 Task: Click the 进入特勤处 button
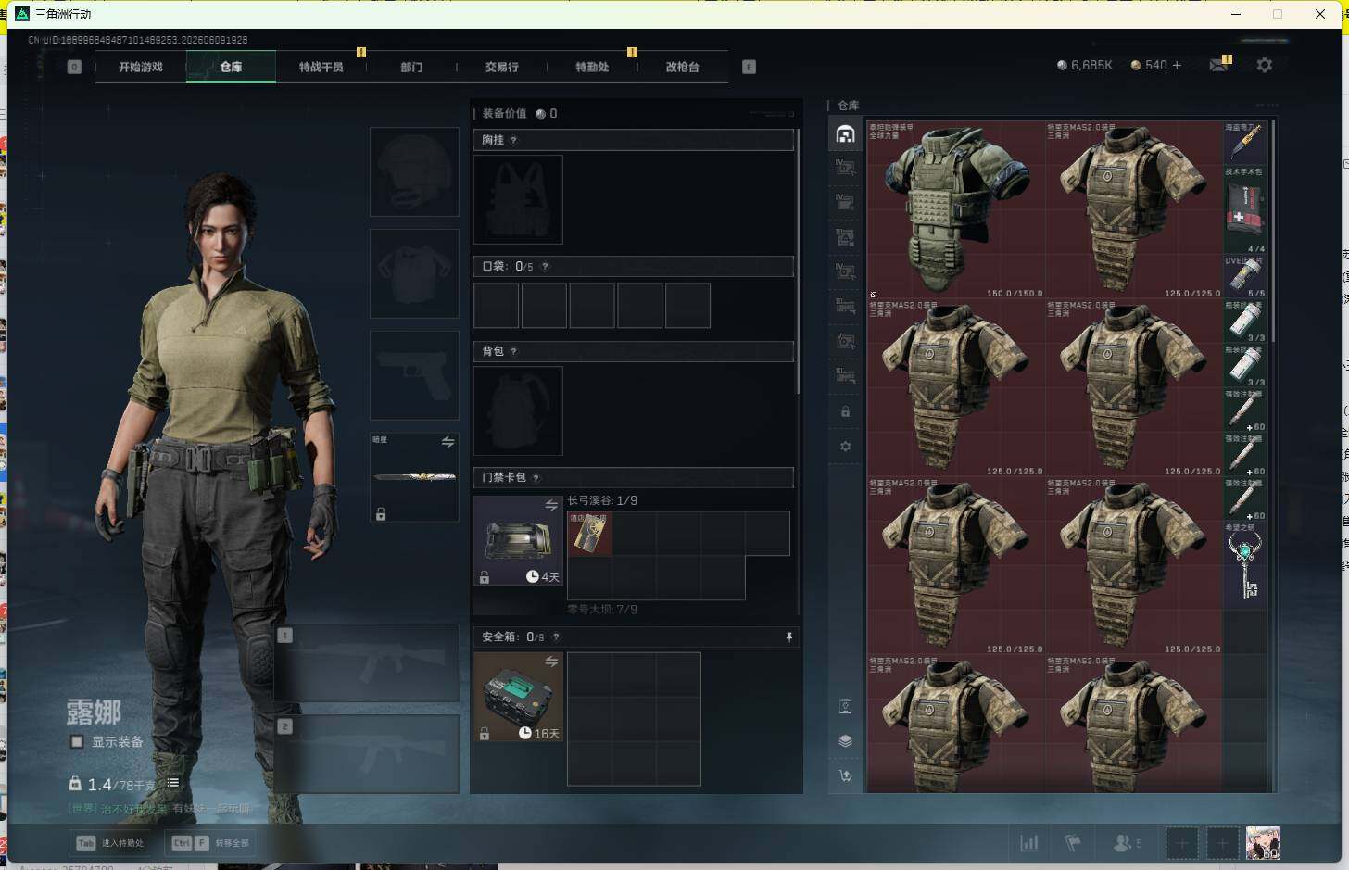(x=111, y=843)
